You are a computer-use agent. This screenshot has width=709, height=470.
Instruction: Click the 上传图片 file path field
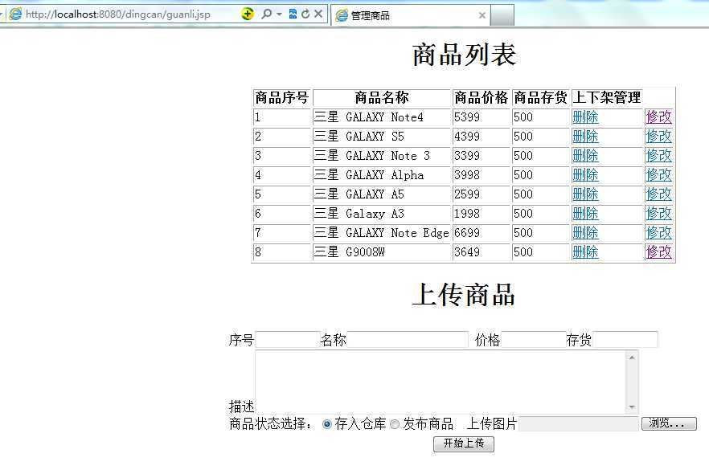click(x=579, y=424)
